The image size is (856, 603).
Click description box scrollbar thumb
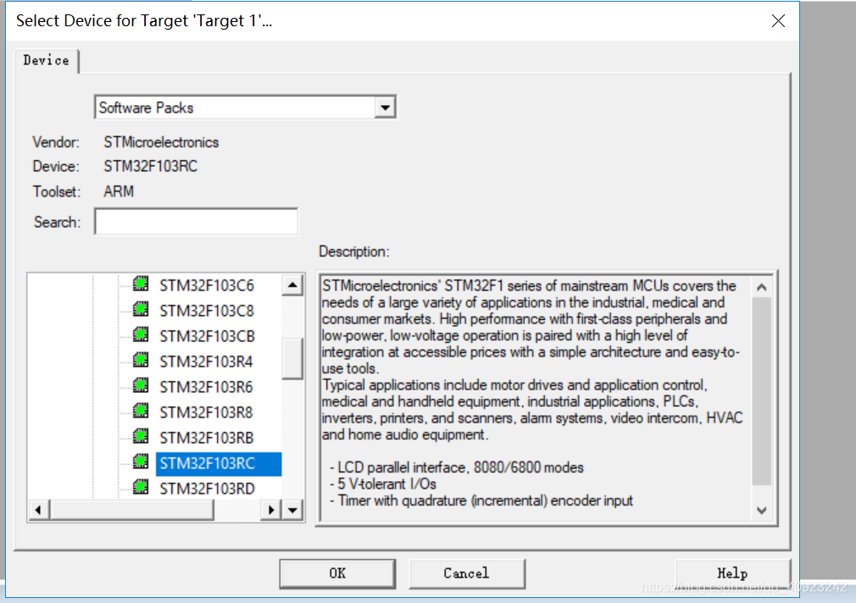point(762,391)
